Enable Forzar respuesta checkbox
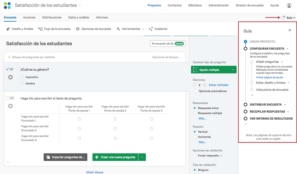 (x=195, y=155)
